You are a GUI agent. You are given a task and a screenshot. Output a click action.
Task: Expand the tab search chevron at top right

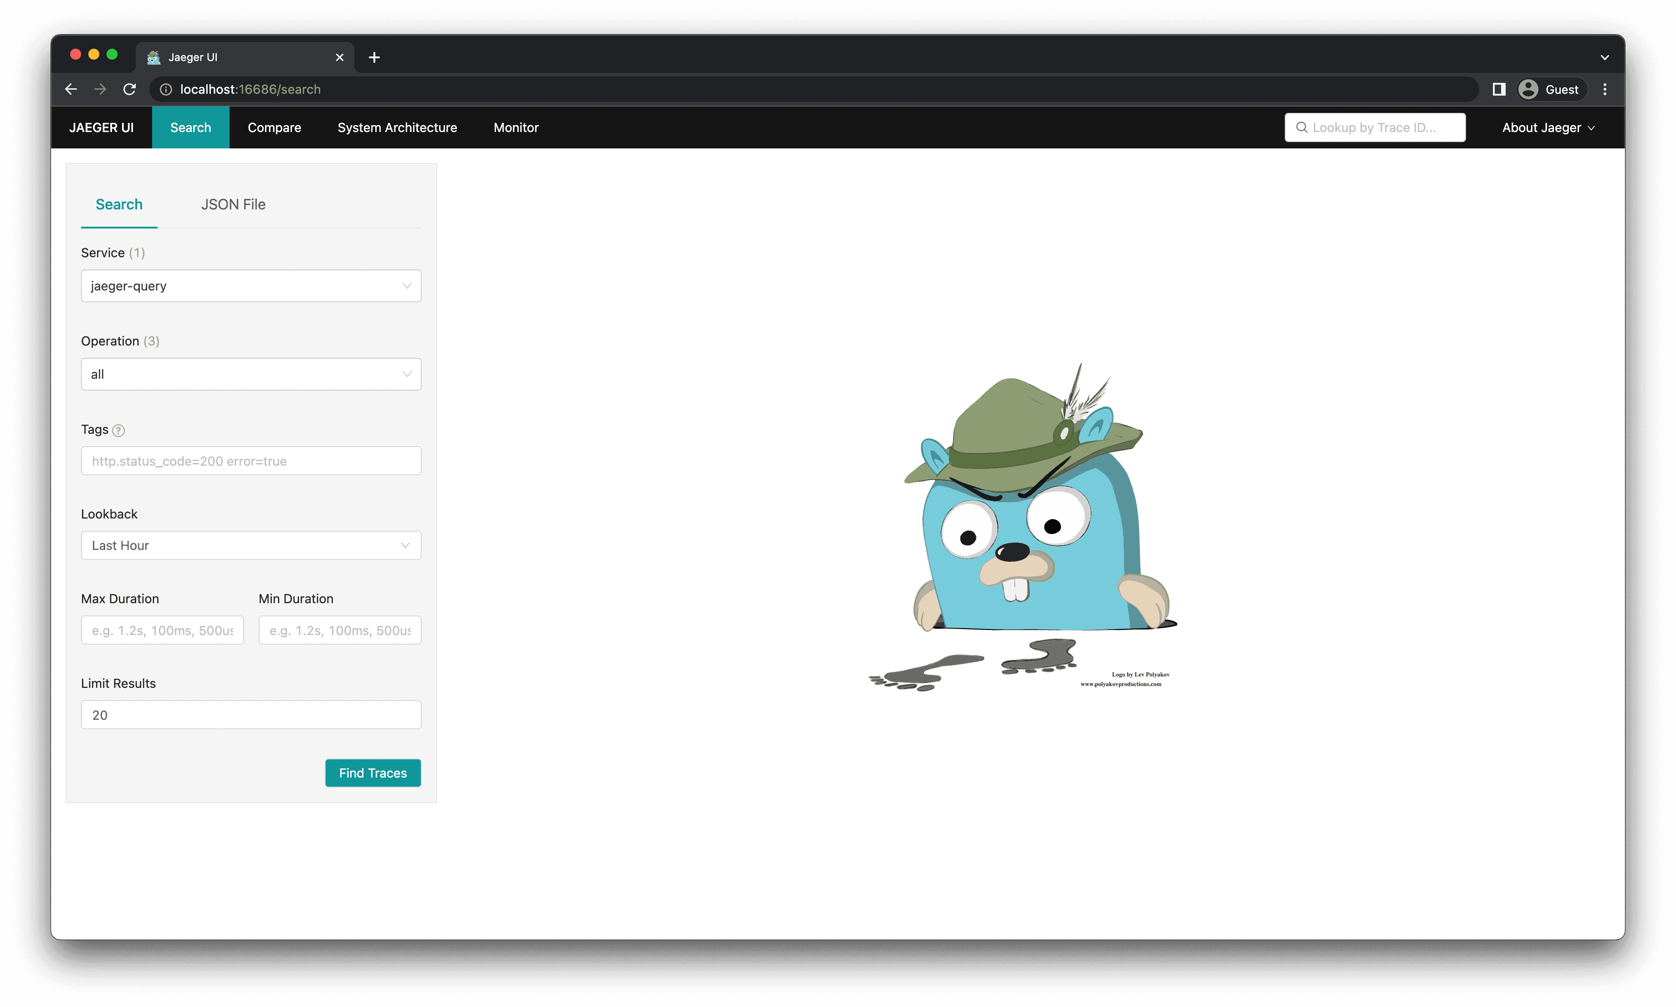(x=1604, y=58)
